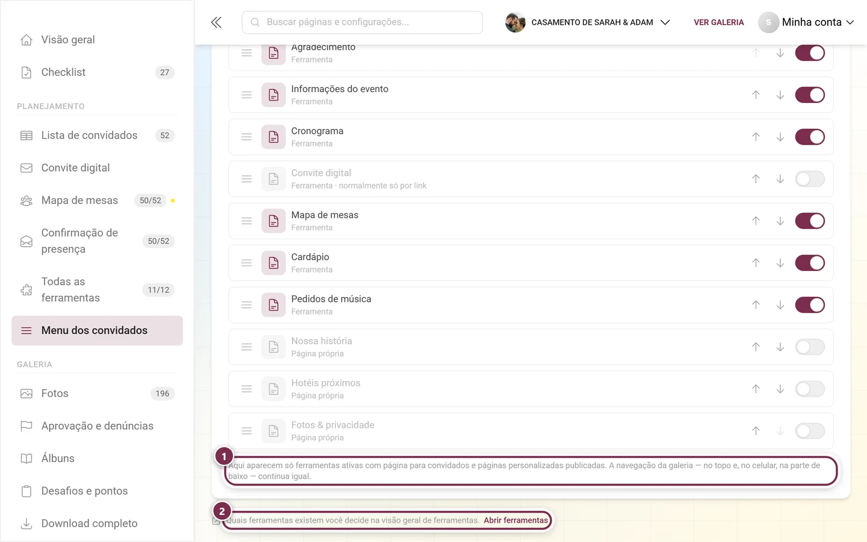
Task: Move Cronograma item up
Action: coord(756,137)
